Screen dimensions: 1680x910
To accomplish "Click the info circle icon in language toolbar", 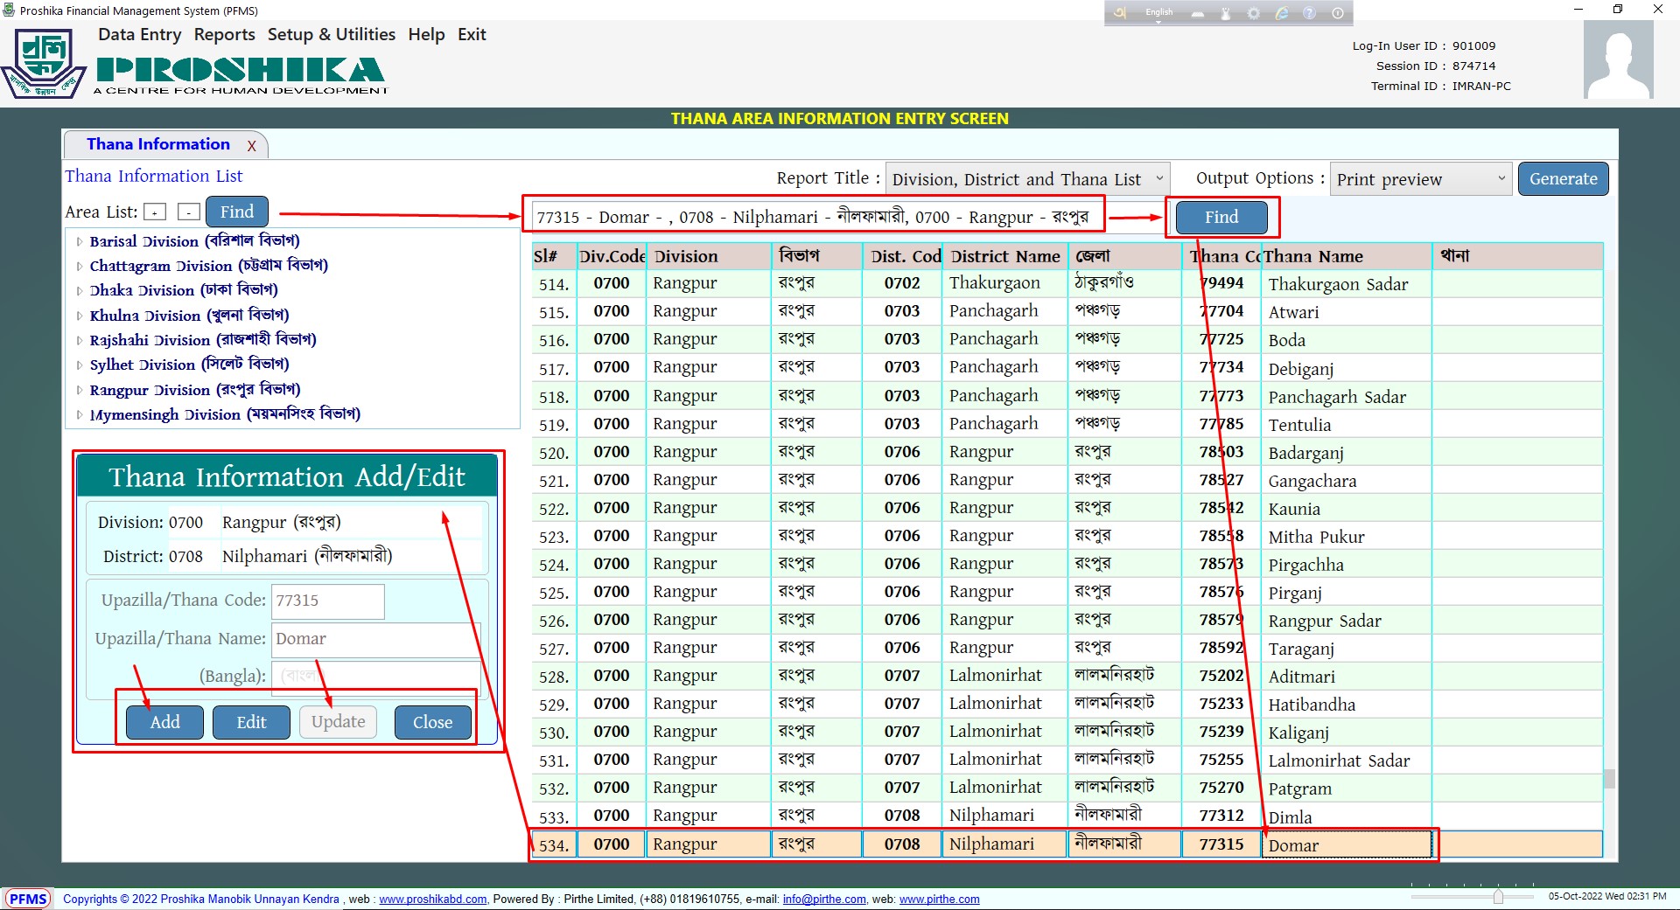I will point(1338,13).
